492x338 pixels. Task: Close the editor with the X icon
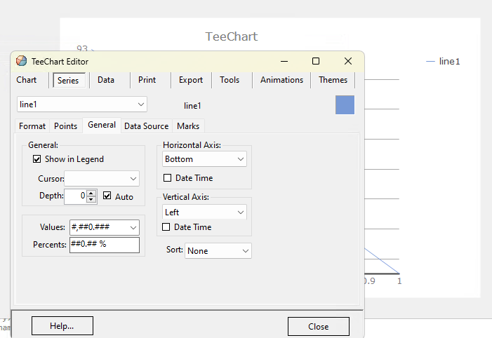(x=348, y=61)
